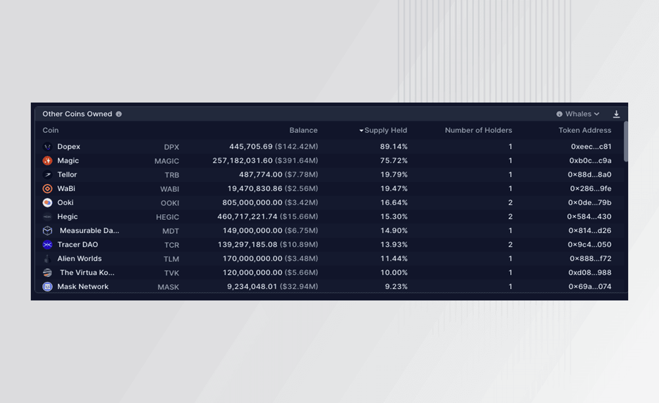
Task: Click the Hegic coin logo icon
Action: click(x=47, y=217)
